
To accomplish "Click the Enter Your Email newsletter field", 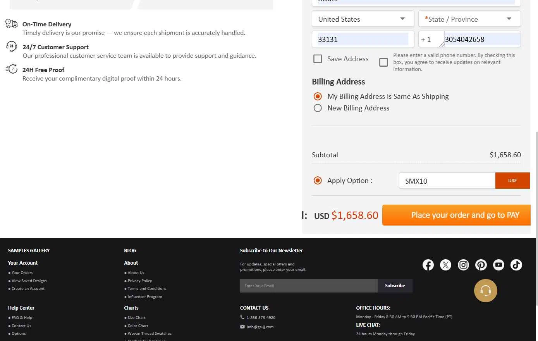I will (x=309, y=286).
